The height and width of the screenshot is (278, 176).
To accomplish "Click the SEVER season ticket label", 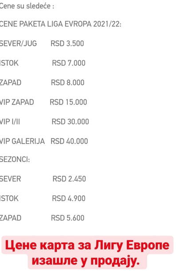I will click(11, 179).
